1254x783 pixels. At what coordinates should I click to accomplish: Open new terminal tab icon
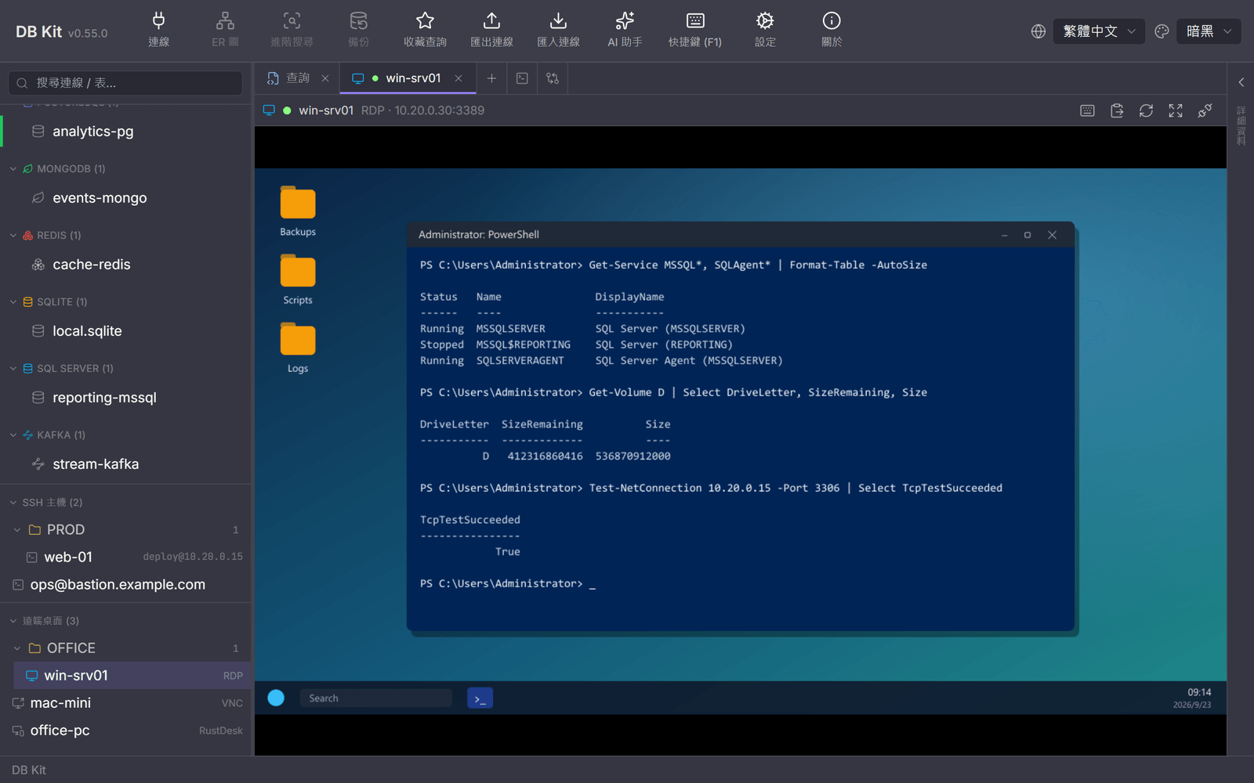pyautogui.click(x=522, y=78)
